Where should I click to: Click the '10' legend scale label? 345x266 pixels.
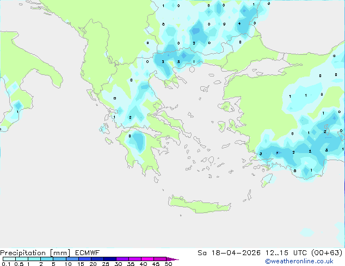pyautogui.click(x=68, y=264)
